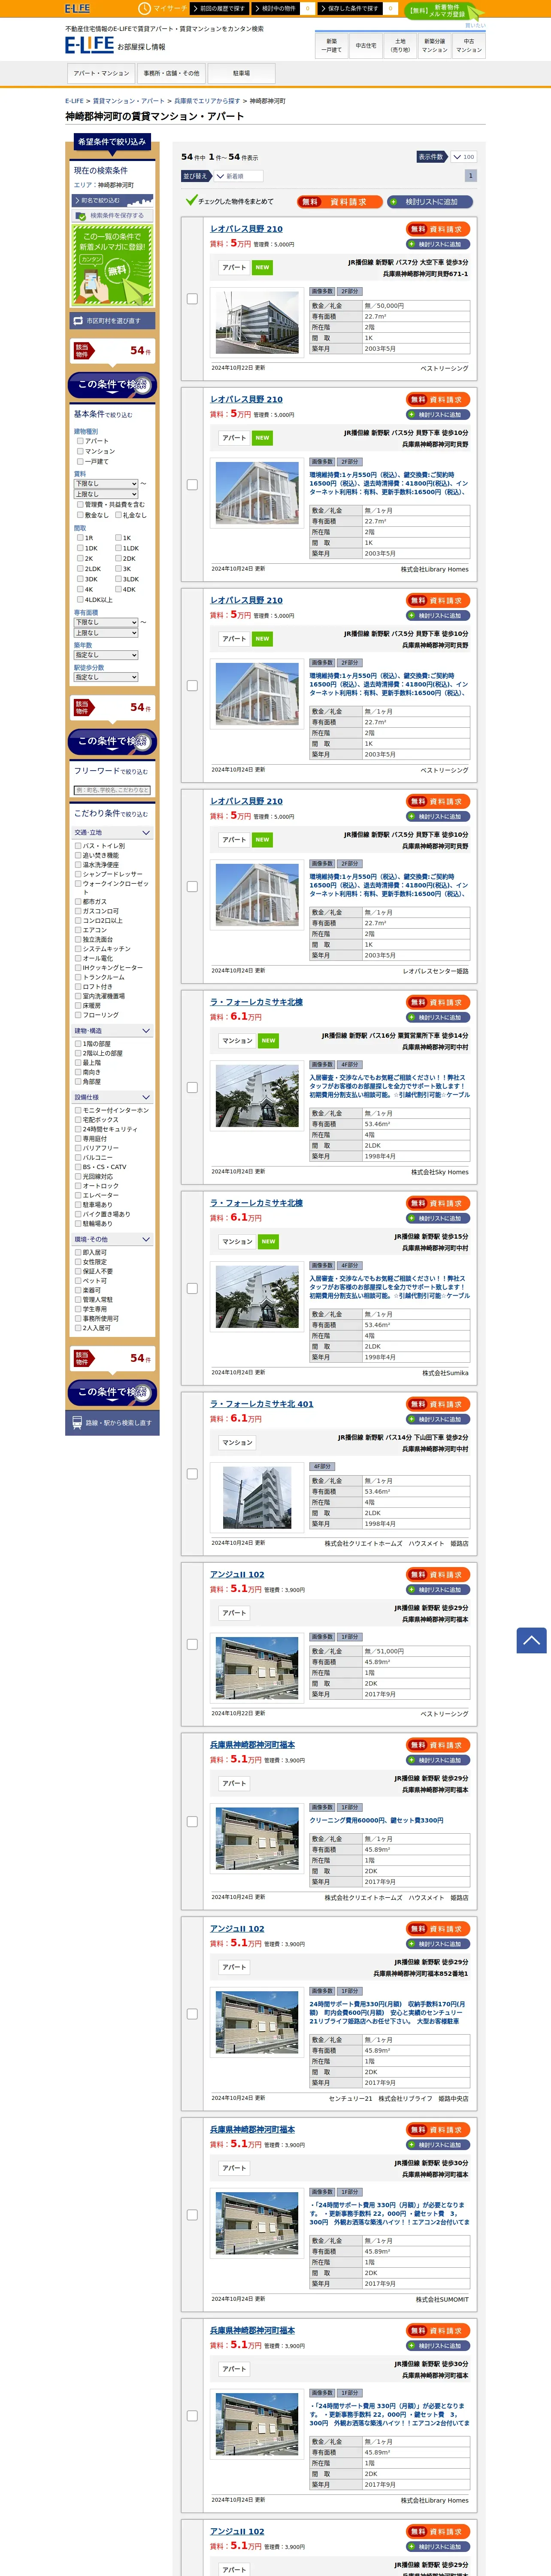Screen dimensions: 551x2576
Task: Click the 賃貸マンション・アパート breadcrumb link
Action: coord(129,101)
